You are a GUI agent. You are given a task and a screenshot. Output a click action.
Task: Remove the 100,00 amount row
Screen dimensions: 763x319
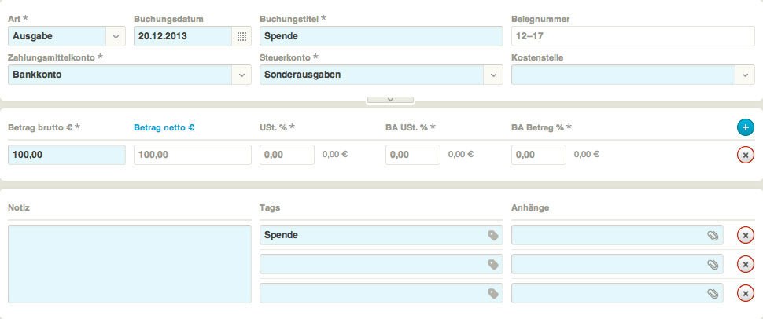tap(745, 155)
